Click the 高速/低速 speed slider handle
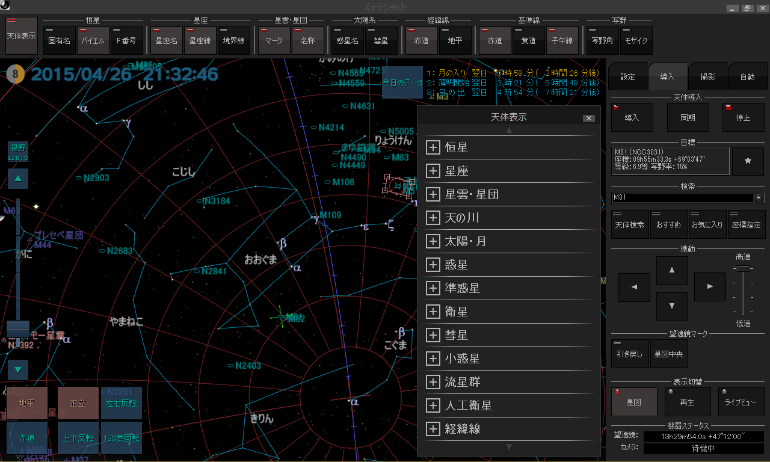Image resolution: width=770 pixels, height=462 pixels. pos(744,268)
